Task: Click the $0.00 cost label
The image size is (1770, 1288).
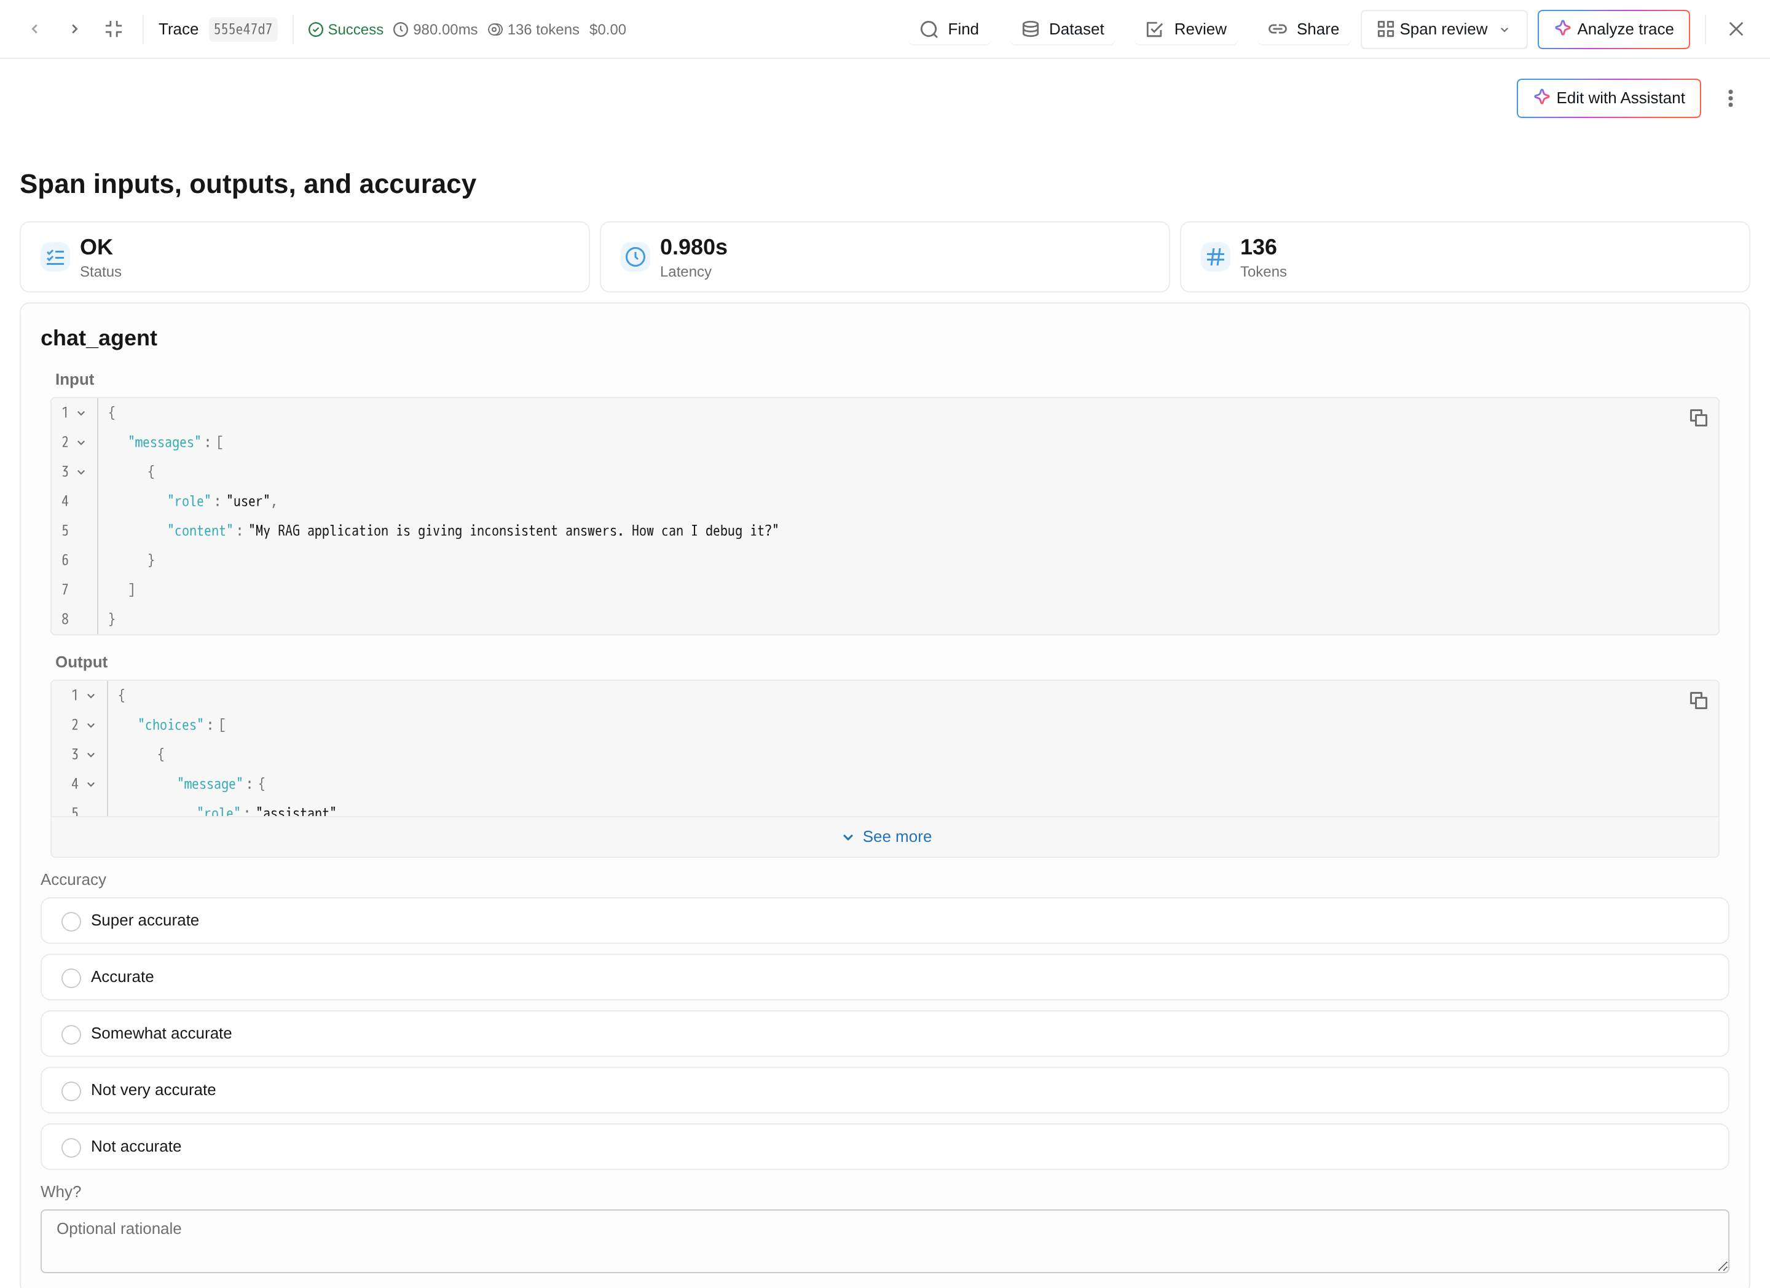Action: pyautogui.click(x=607, y=29)
